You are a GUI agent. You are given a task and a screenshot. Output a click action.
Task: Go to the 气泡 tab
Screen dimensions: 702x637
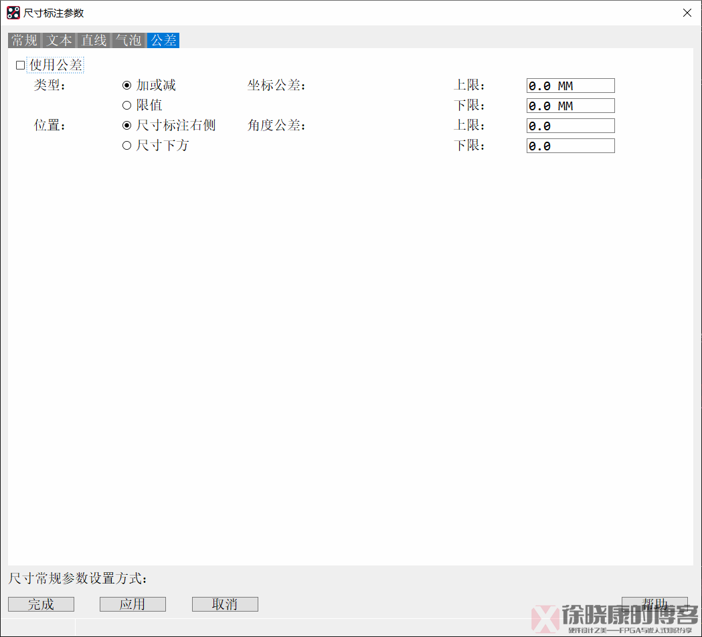[x=128, y=41]
